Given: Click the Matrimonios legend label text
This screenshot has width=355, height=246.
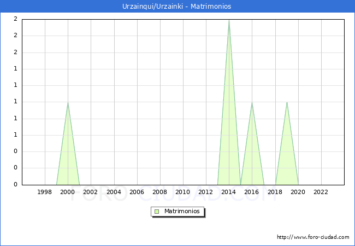Looking at the screenshot, I should coord(181,211).
